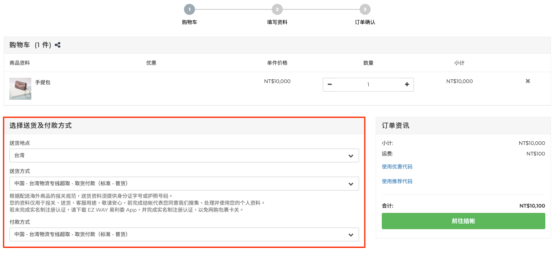Screen dimensions: 553x254
Task: Click the quantity input field showing 1
Action: [368, 84]
